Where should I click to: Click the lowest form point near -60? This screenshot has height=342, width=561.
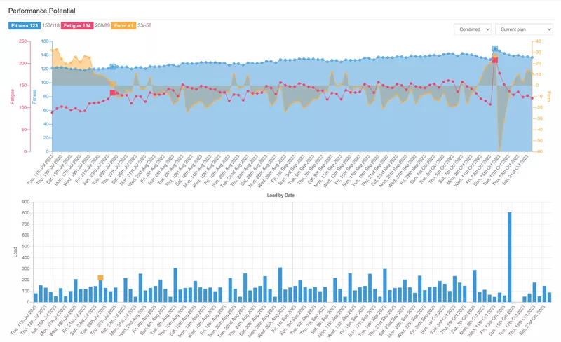pyautogui.click(x=500, y=149)
